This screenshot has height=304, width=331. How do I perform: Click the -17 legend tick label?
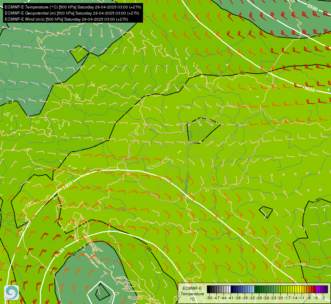click(x=288, y=298)
